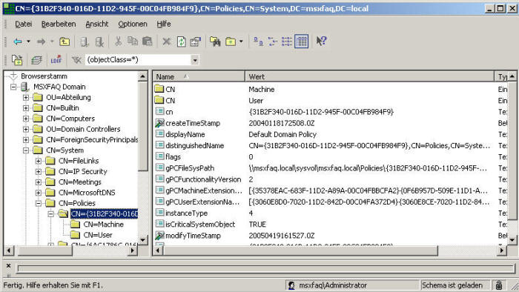The height and width of the screenshot is (292, 519).
Task: Open the Optionen menu
Action: tap(133, 24)
